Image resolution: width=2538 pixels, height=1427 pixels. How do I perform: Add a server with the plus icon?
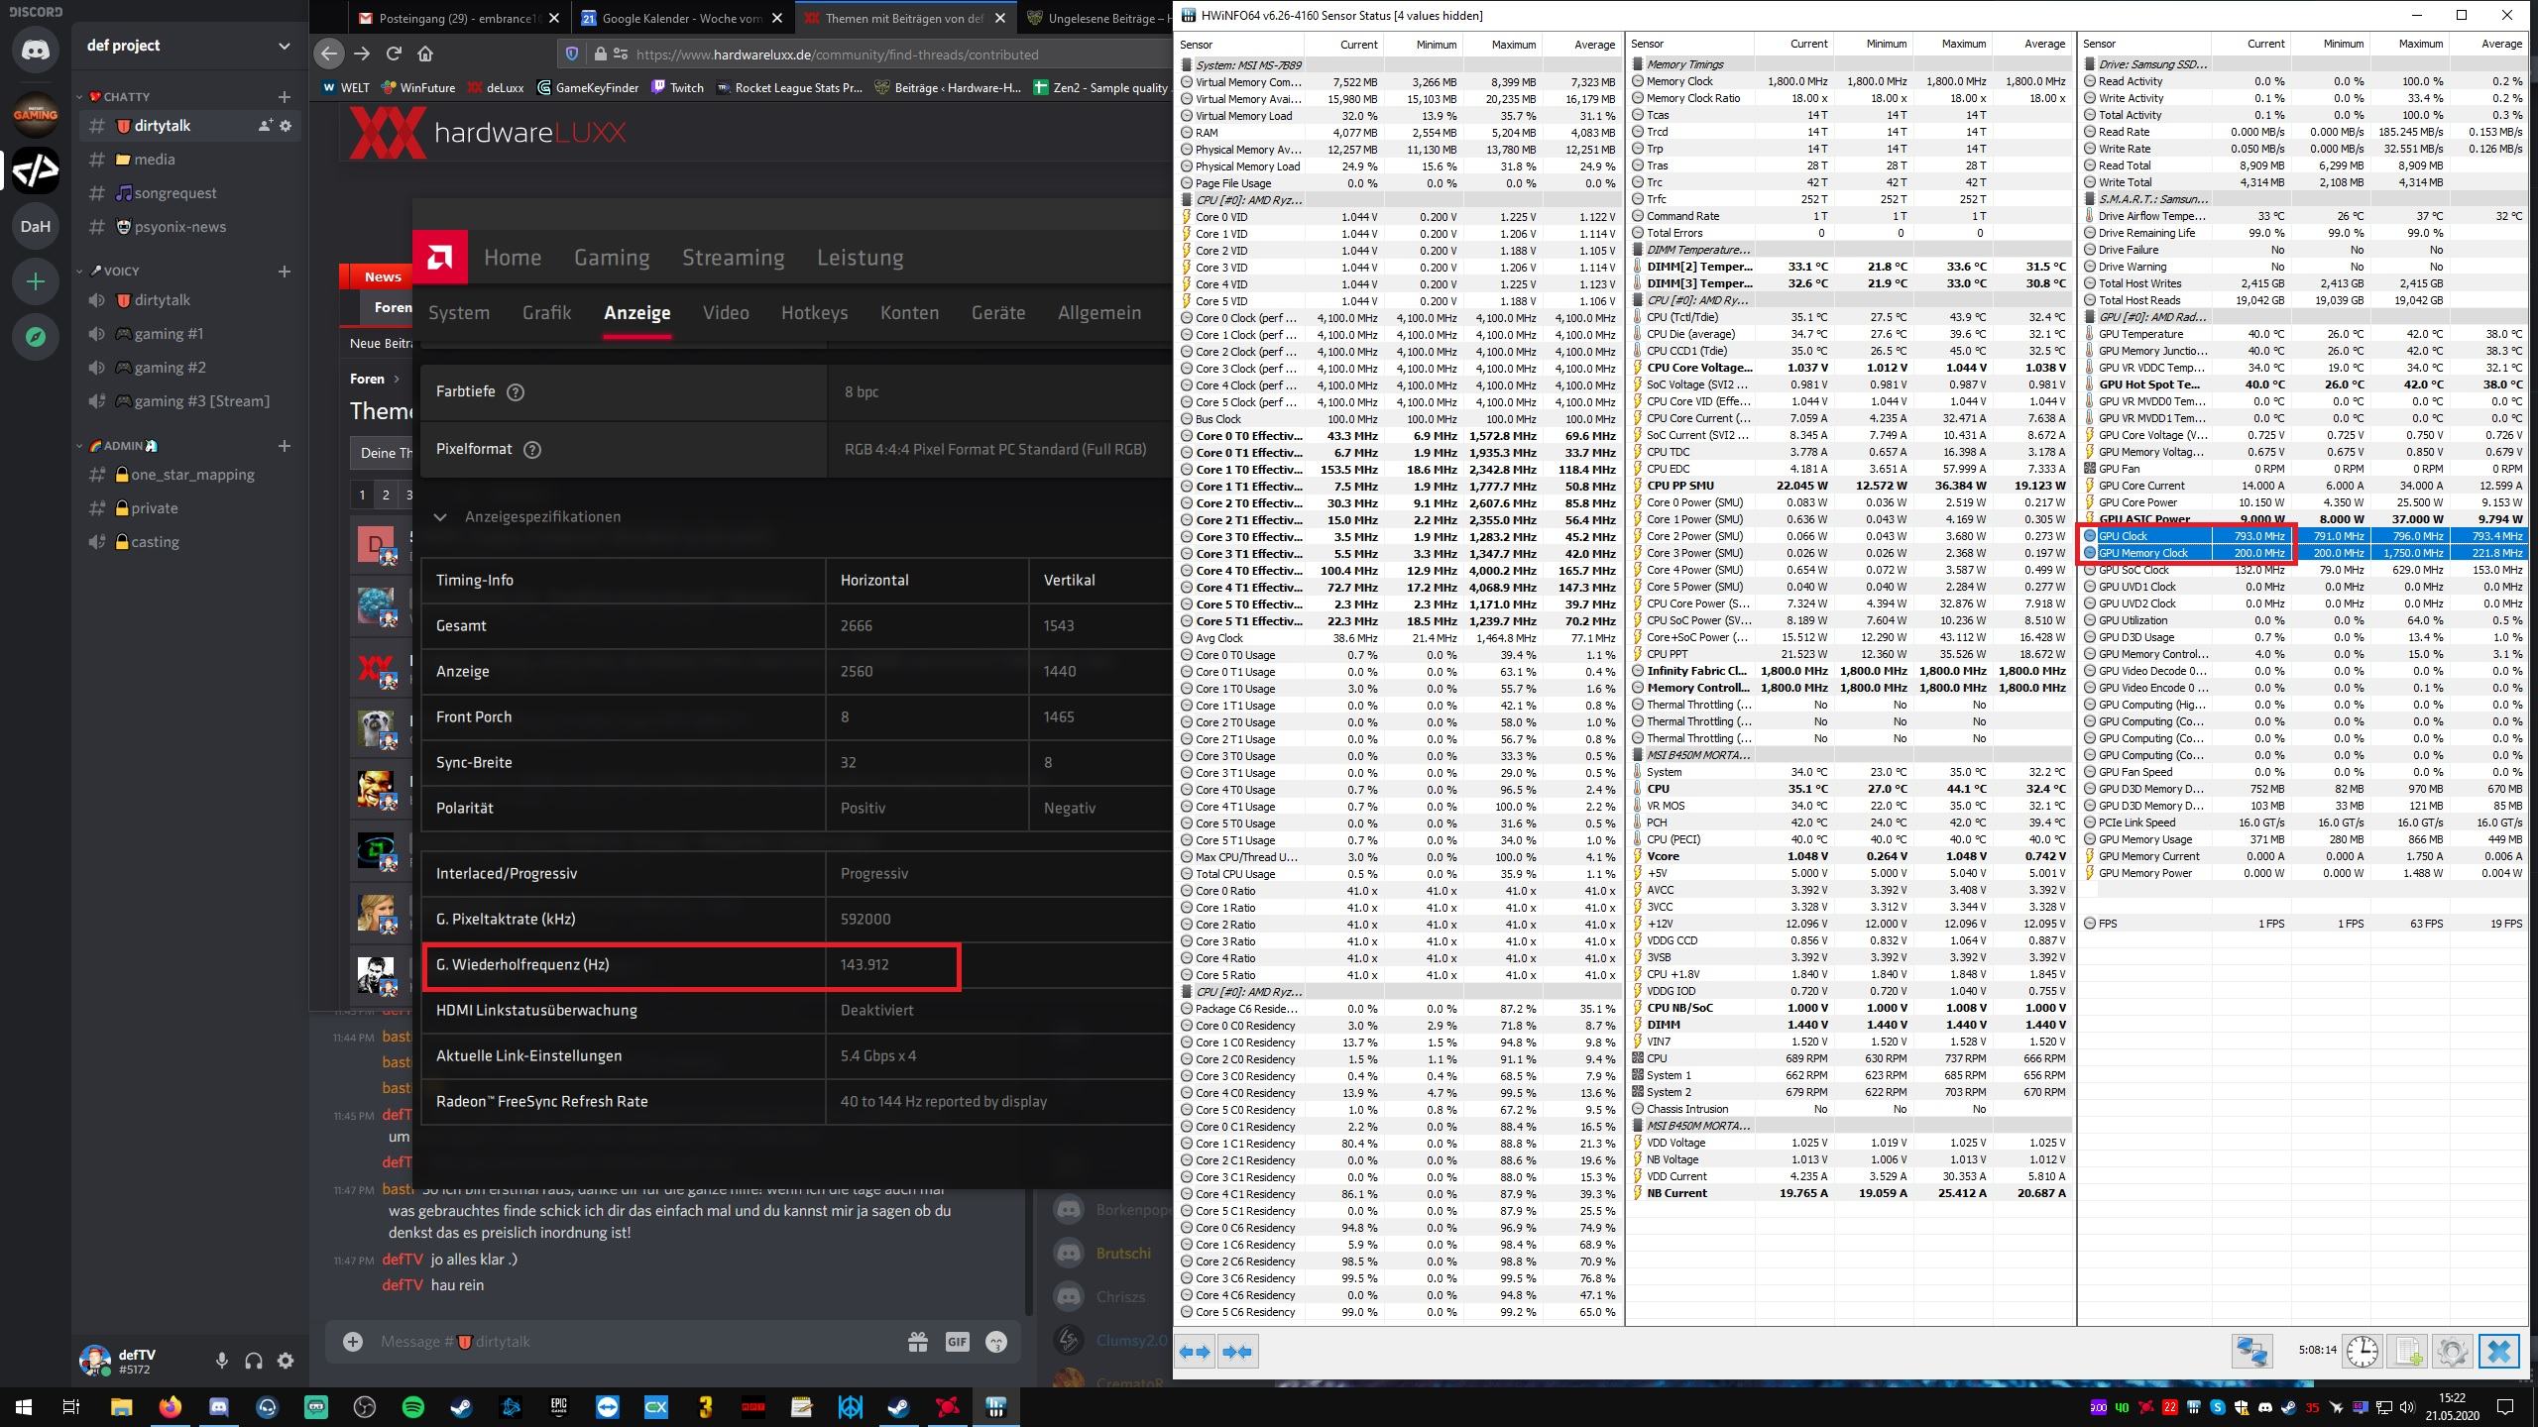(x=36, y=281)
